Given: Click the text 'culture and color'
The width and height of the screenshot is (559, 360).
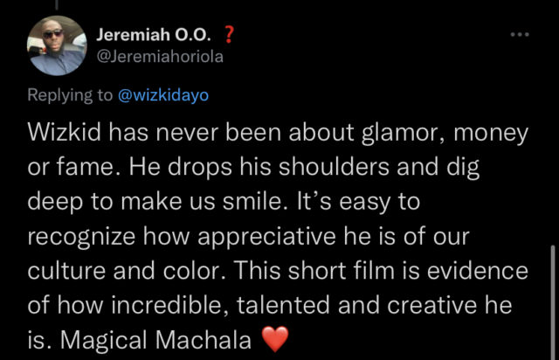Looking at the screenshot, I should (x=126, y=271).
